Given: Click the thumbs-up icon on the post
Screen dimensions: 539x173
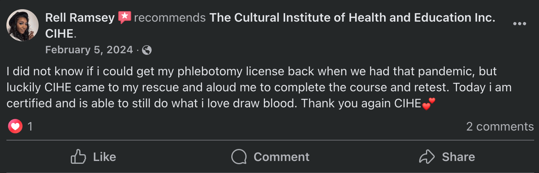Looking at the screenshot, I should click(x=78, y=157).
